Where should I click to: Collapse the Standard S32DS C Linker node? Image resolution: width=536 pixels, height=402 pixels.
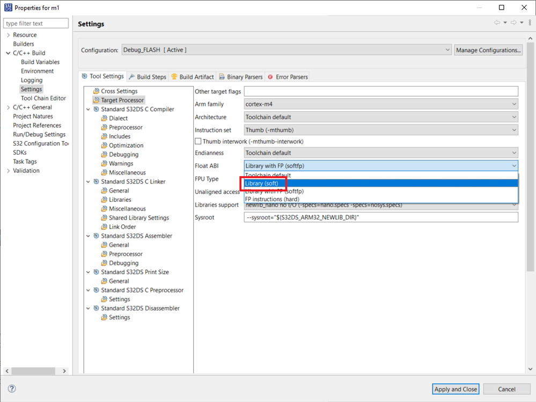click(x=89, y=182)
